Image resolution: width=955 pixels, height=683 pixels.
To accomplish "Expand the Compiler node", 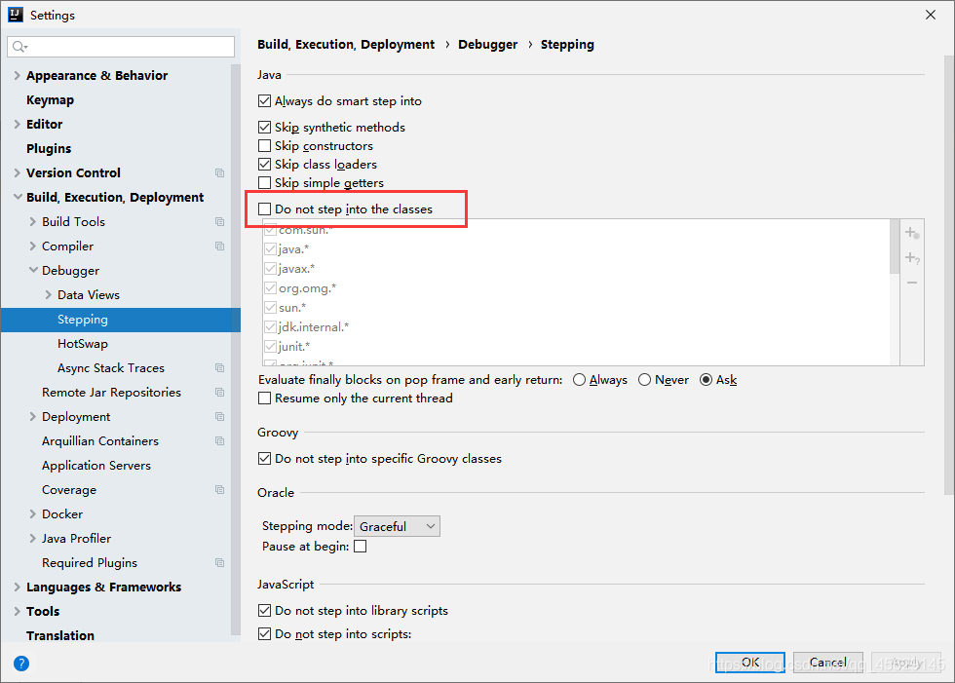I will (33, 246).
